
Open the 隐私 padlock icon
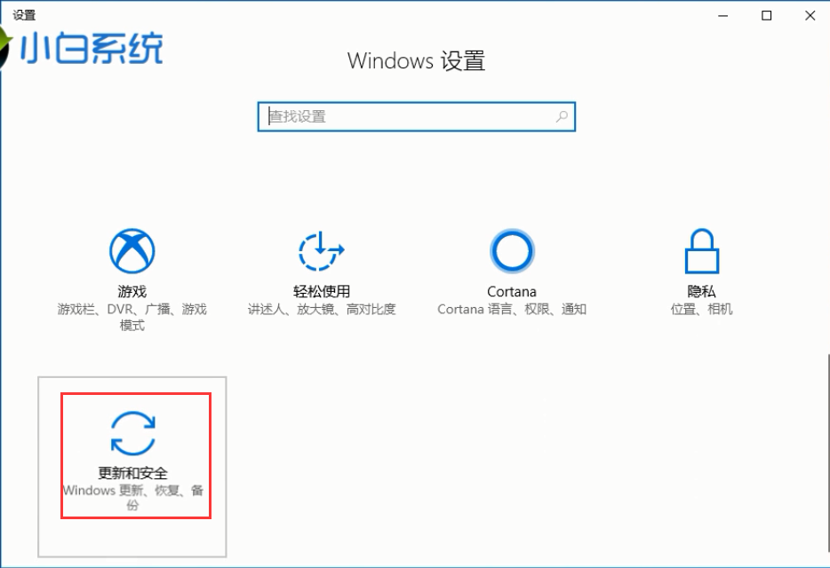pos(702,250)
